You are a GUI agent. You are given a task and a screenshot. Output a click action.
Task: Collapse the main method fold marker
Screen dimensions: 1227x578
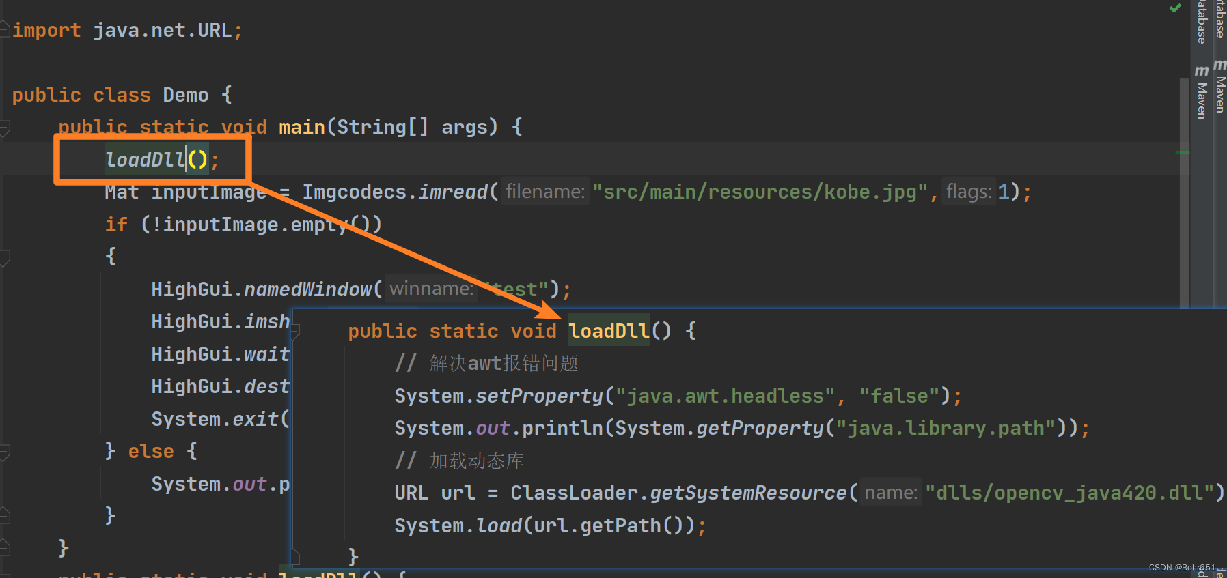click(5, 127)
